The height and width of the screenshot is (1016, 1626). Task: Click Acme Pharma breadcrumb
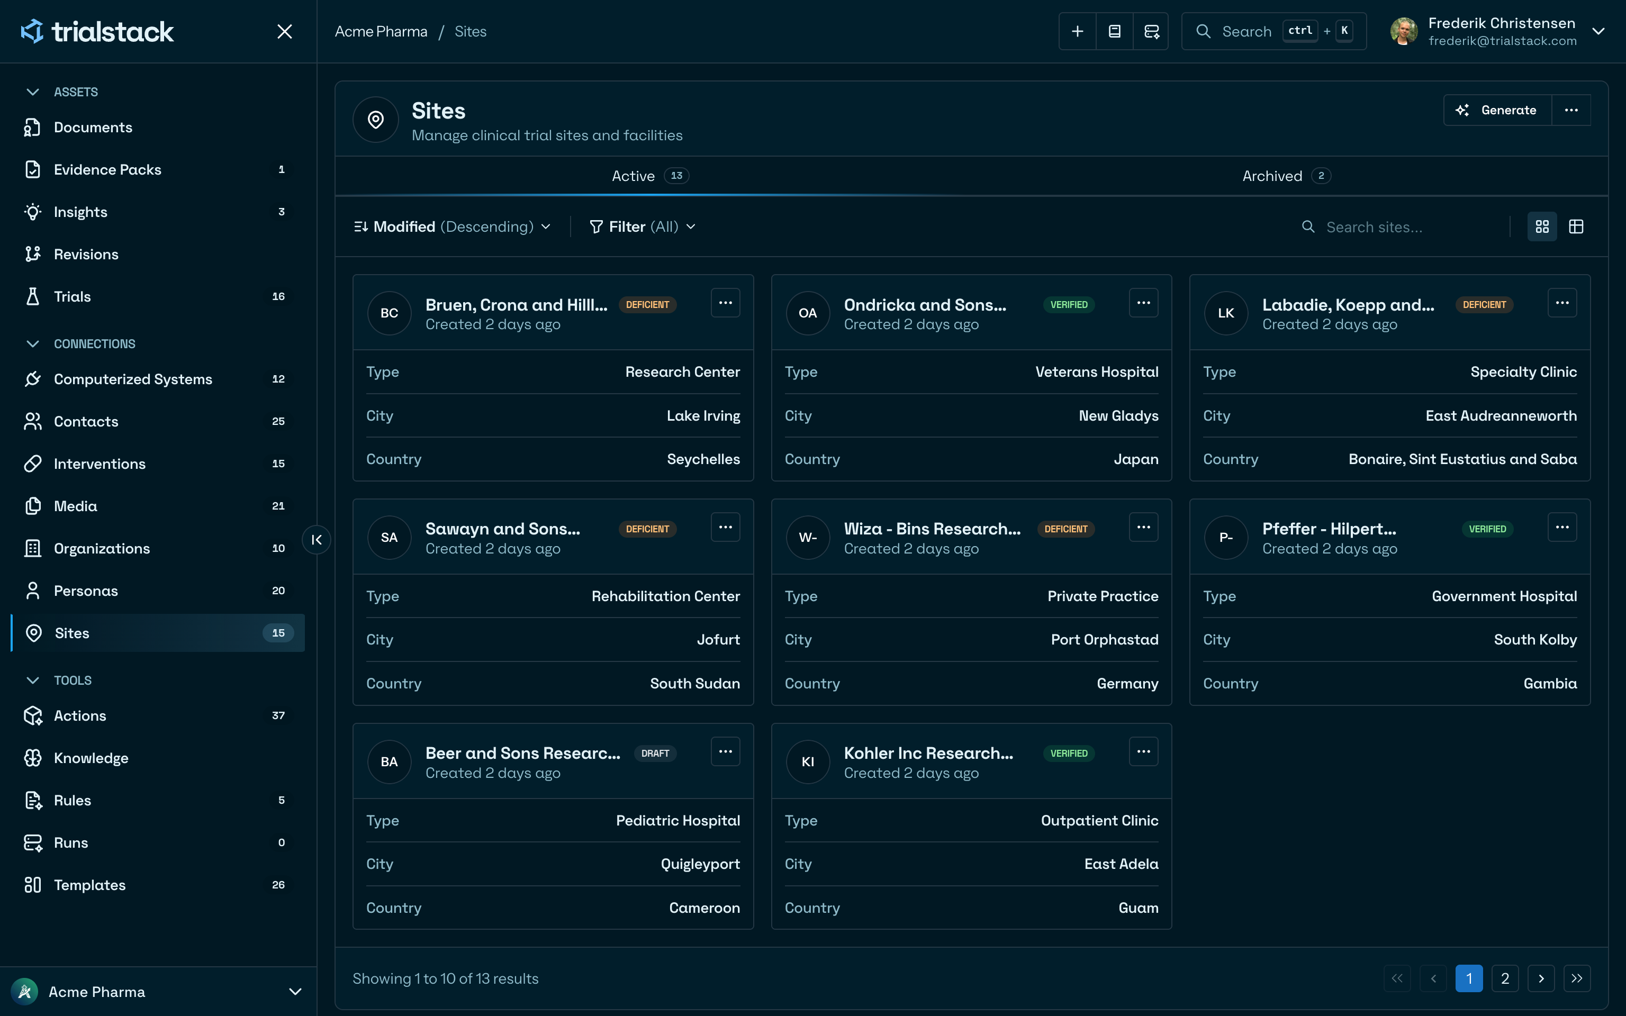(381, 32)
